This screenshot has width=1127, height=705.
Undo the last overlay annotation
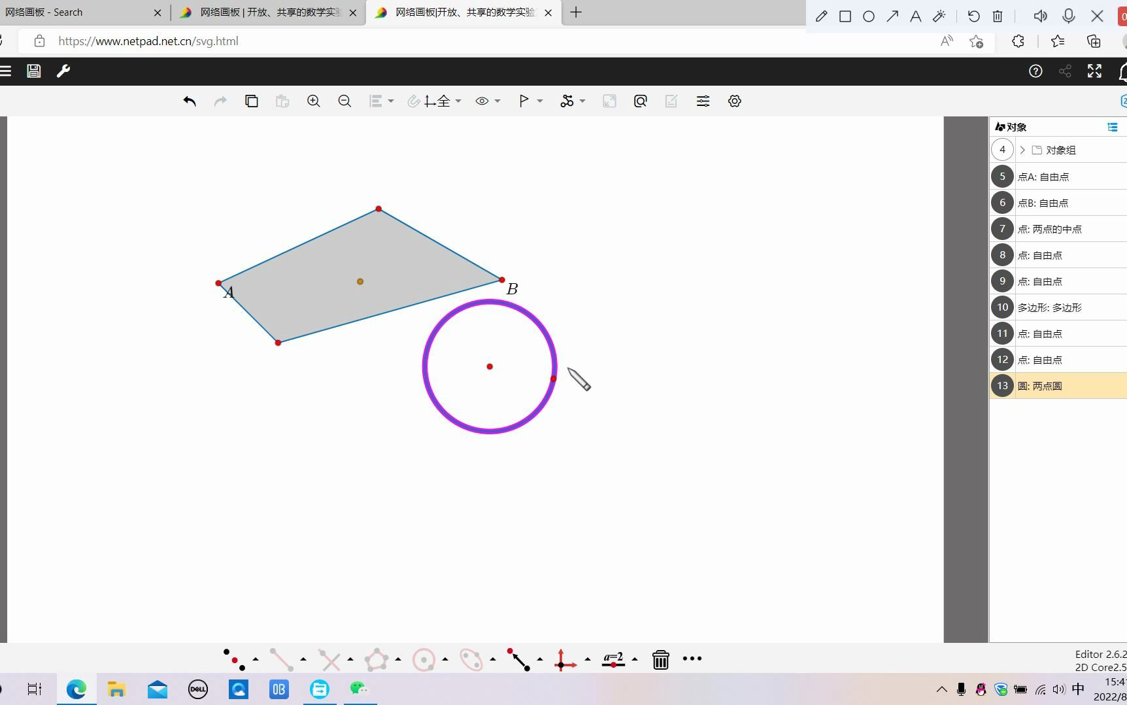(973, 16)
